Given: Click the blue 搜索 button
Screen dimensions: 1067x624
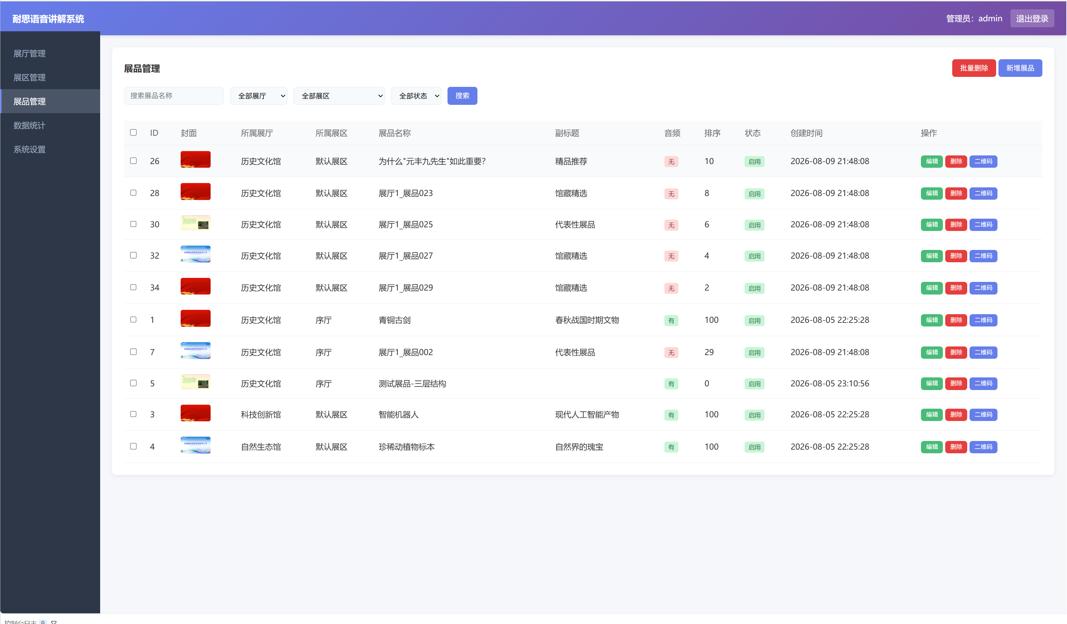Looking at the screenshot, I should point(462,96).
